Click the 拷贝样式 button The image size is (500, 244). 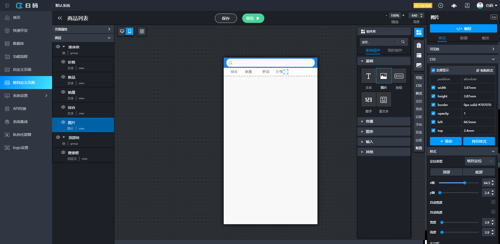[x=479, y=141]
